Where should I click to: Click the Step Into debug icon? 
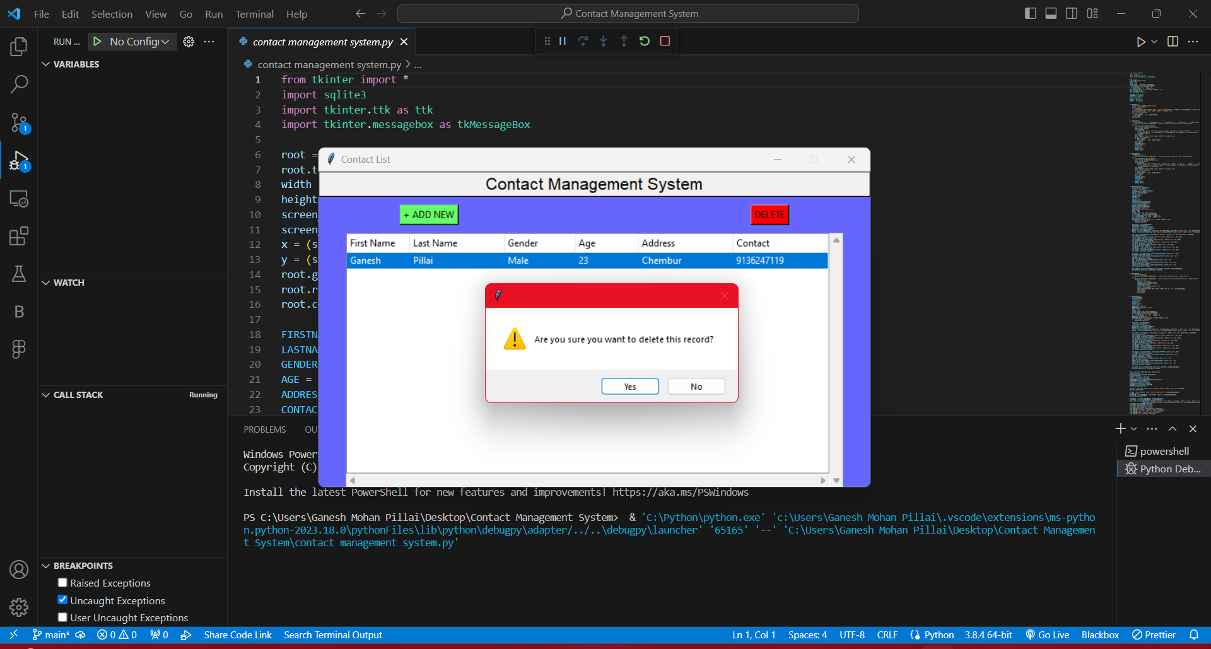(x=604, y=40)
